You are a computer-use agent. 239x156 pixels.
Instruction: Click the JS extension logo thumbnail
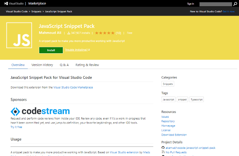[19, 35]
